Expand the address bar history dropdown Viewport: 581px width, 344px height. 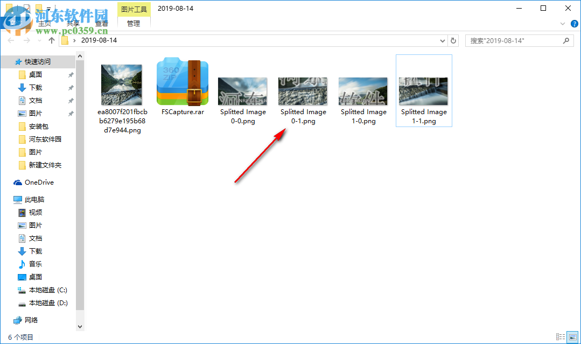click(x=443, y=41)
